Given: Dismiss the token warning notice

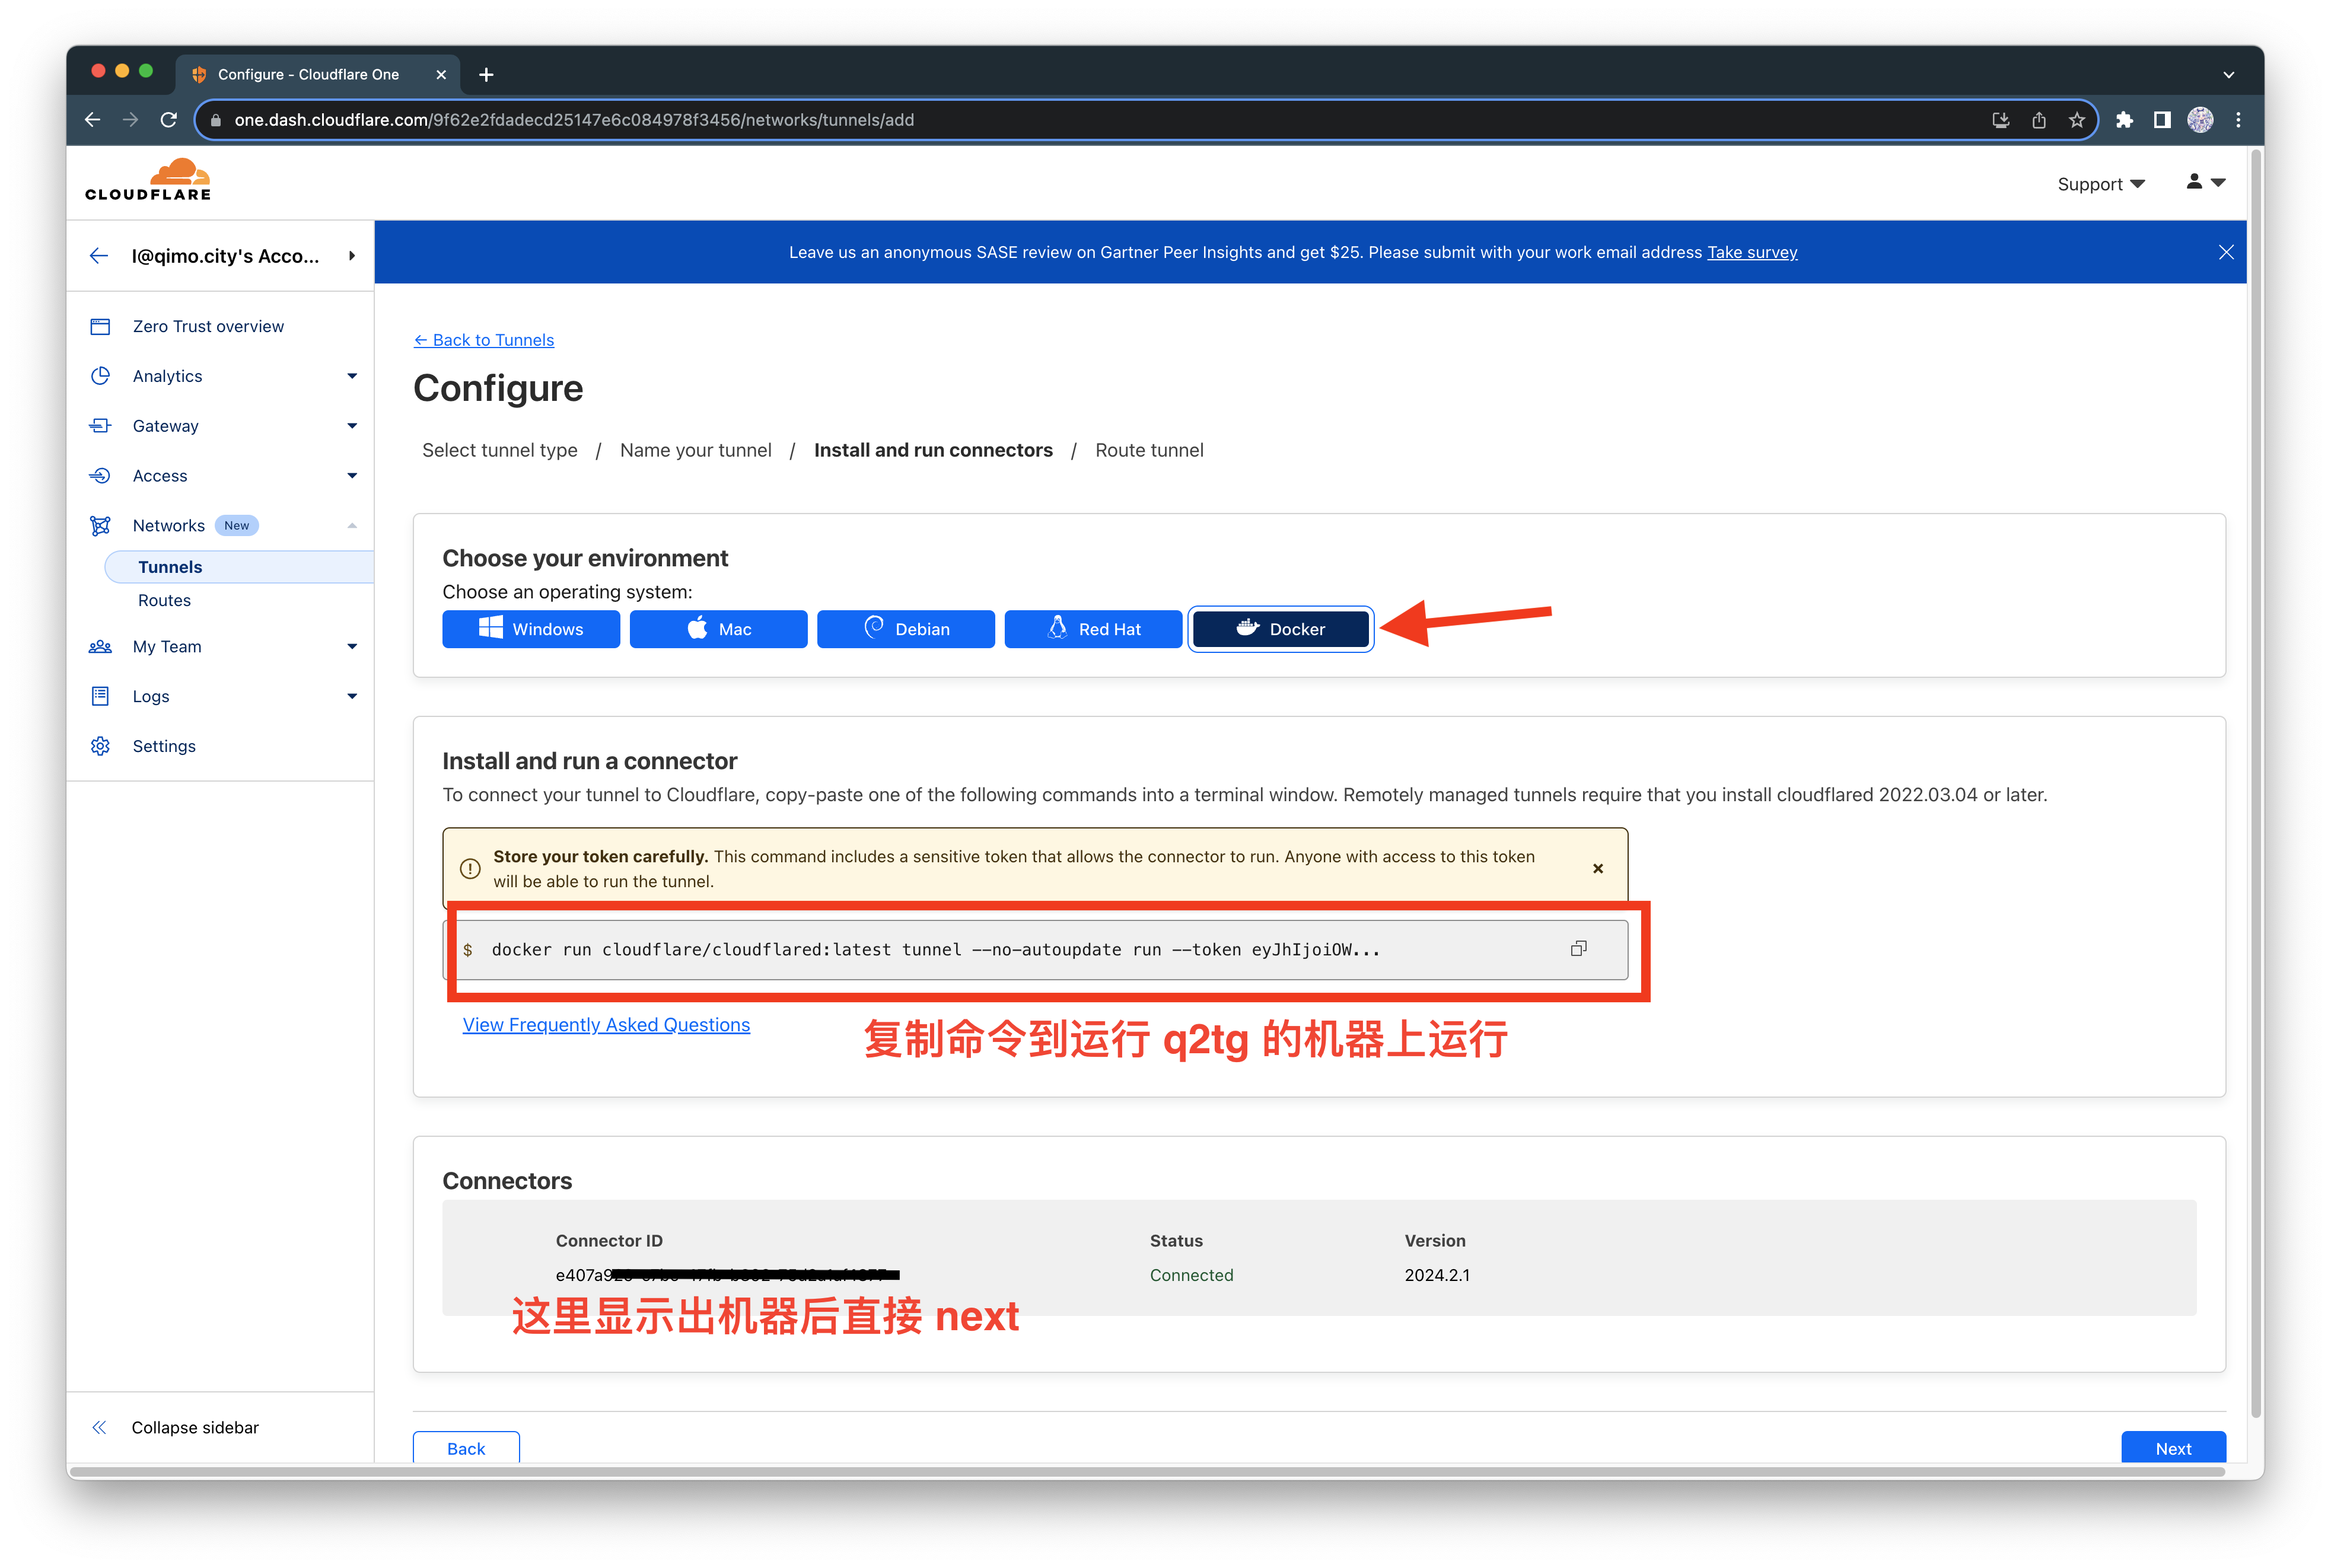Looking at the screenshot, I should point(1597,868).
